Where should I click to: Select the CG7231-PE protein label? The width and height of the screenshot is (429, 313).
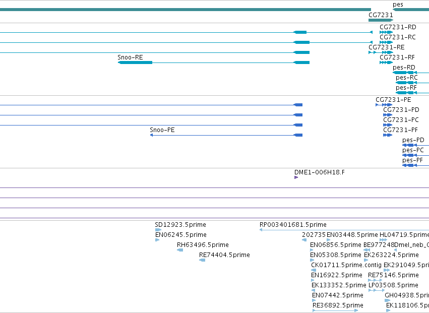tap(393, 100)
